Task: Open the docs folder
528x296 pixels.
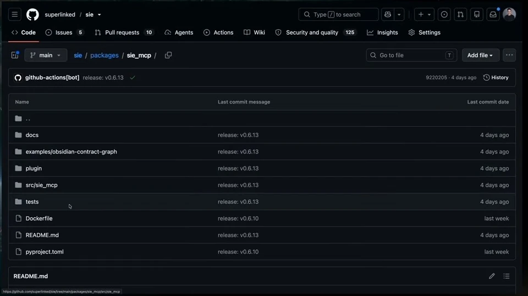Action: [32, 135]
